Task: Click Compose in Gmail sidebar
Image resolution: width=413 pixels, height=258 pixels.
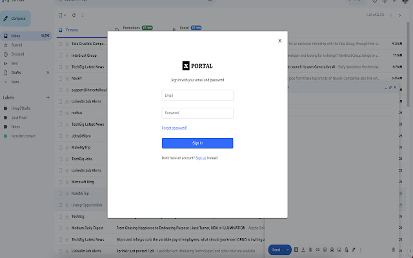Action: click(15, 19)
